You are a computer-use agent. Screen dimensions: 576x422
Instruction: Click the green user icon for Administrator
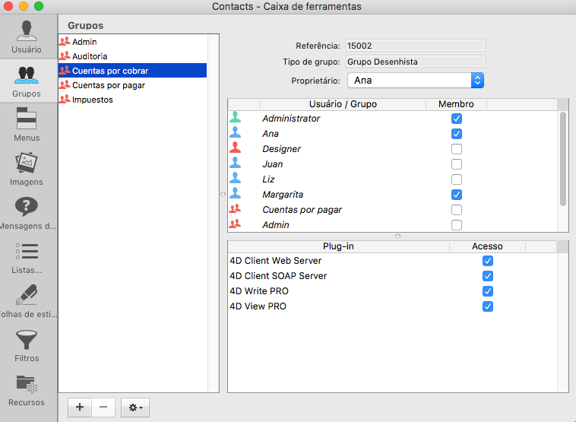coord(235,117)
